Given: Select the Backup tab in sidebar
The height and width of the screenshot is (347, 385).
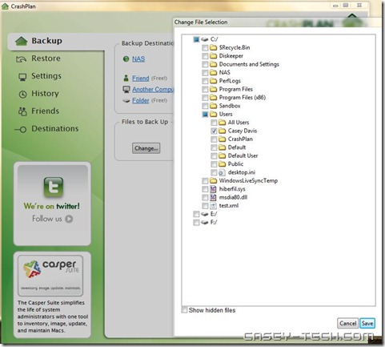Looking at the screenshot, I should tap(56, 42).
